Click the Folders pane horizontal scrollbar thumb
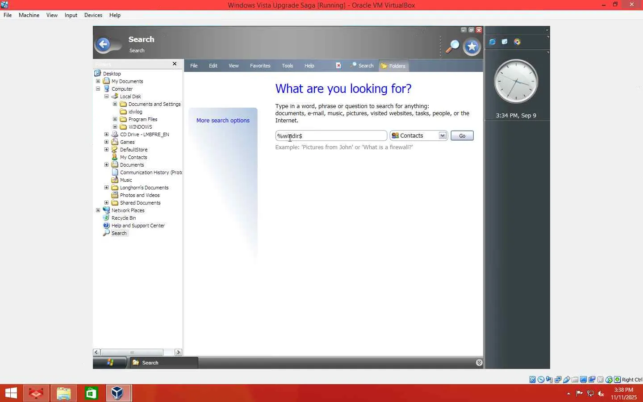The height and width of the screenshot is (402, 643). point(132,352)
